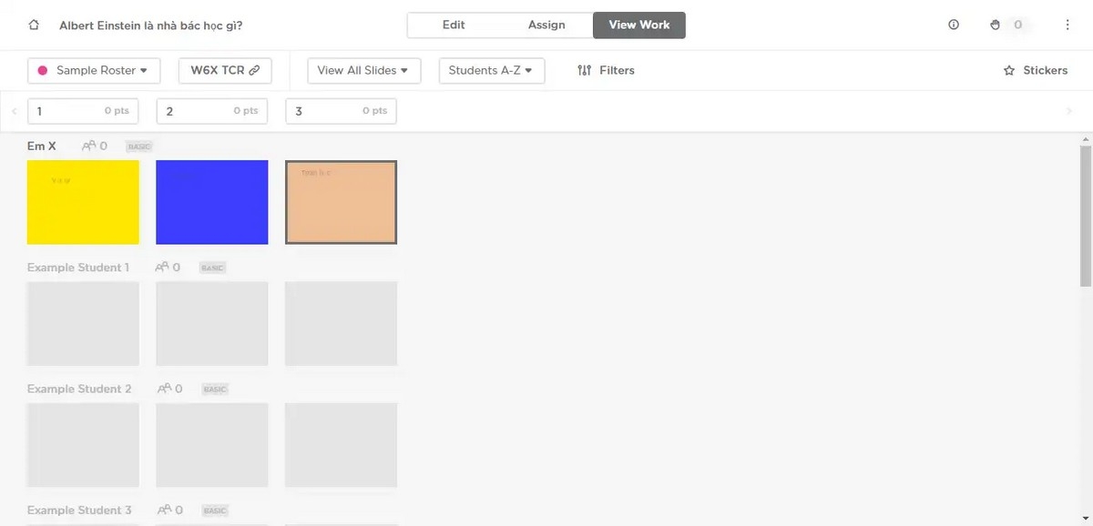Expand the View All Slides dropdown
The image size is (1093, 526).
pyautogui.click(x=364, y=70)
